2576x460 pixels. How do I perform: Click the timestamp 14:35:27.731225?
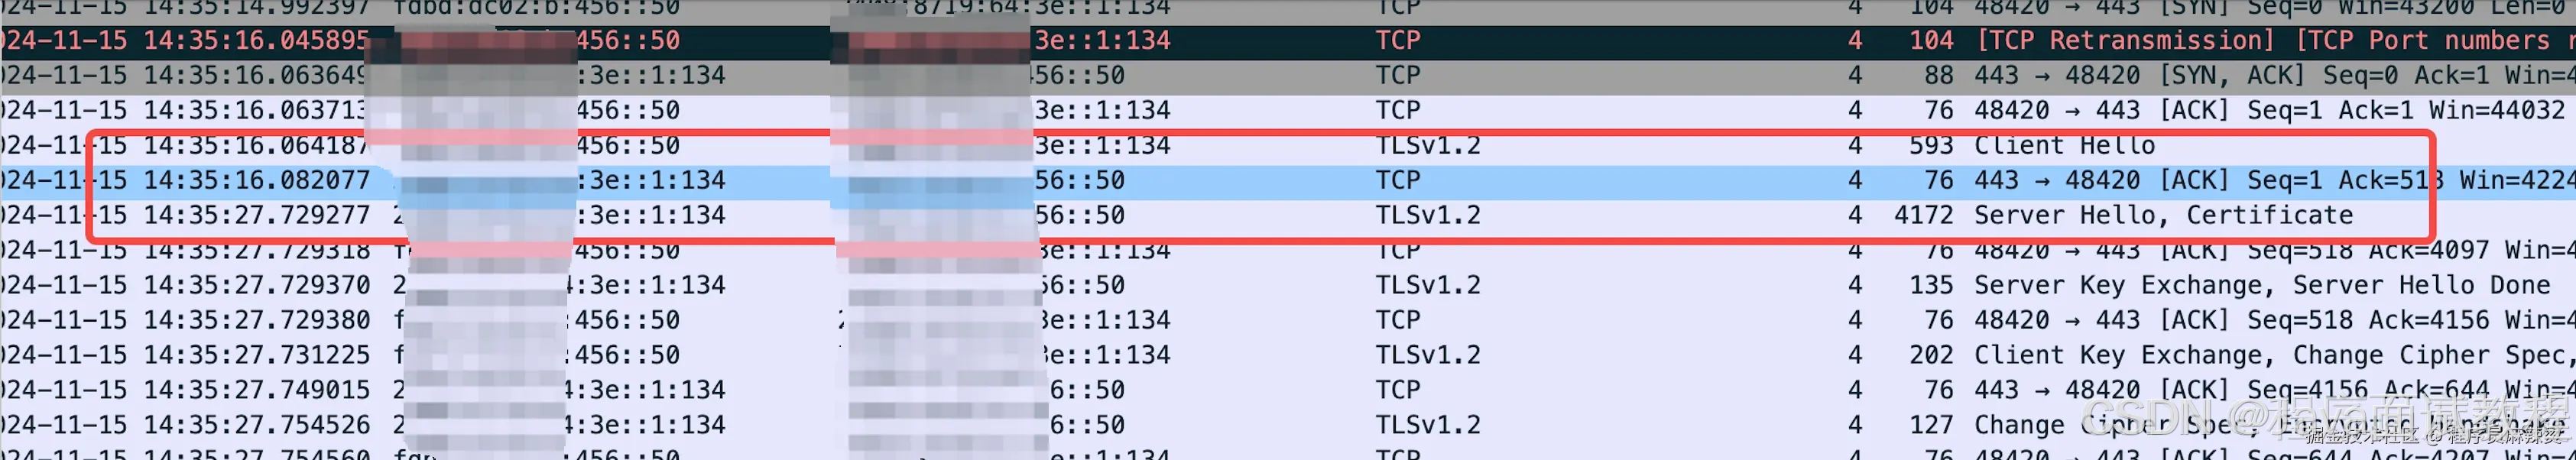tap(257, 356)
